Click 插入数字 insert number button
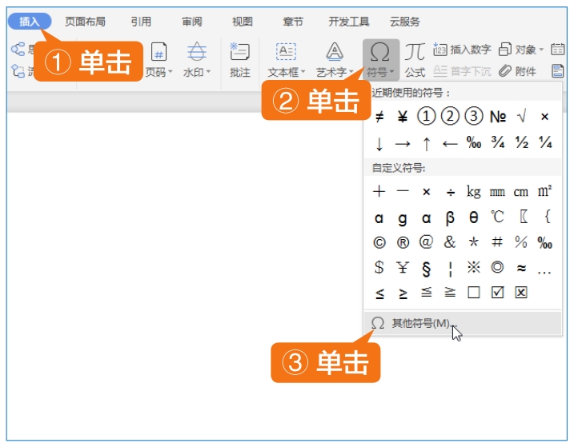This screenshot has width=574, height=447. (462, 50)
